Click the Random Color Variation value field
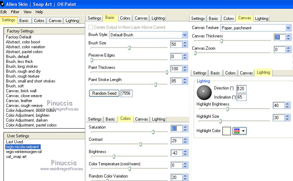This screenshot has width=293, height=181. [x=177, y=177]
